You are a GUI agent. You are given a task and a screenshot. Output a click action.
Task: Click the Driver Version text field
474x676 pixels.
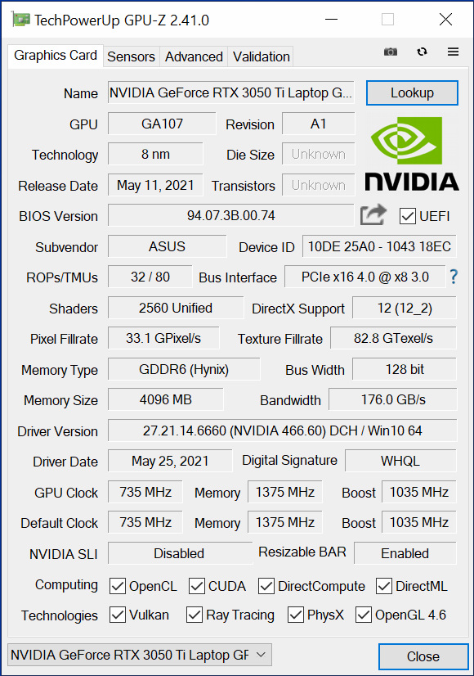tap(283, 430)
